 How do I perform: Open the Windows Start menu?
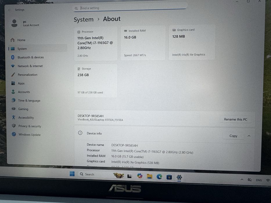coord(72,174)
